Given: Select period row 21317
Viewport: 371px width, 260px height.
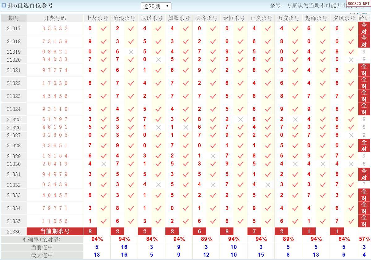Looking at the screenshot, I should (x=185, y=28).
